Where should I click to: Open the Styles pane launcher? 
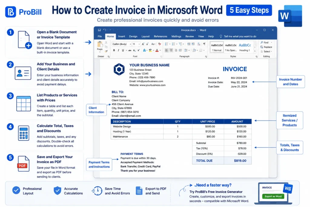coord(257,57)
